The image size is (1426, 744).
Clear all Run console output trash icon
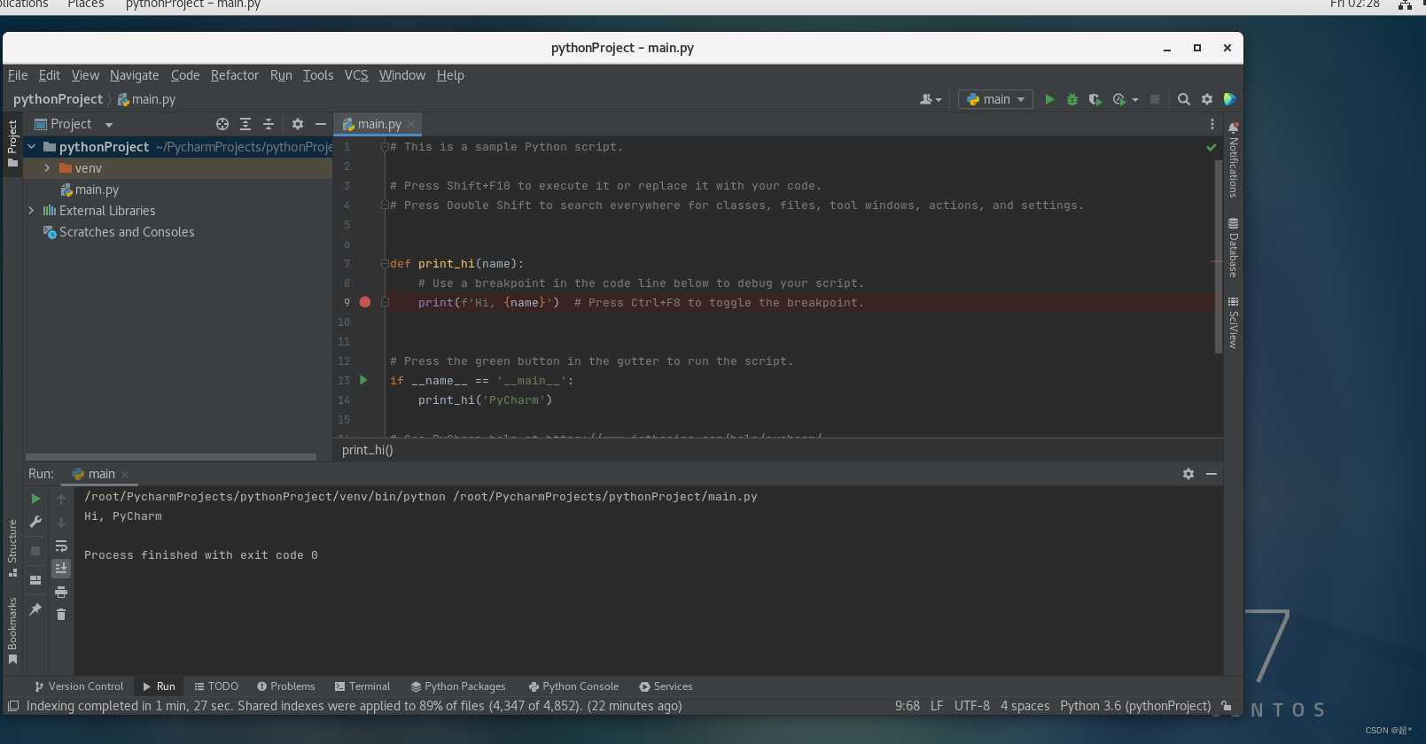click(x=61, y=615)
